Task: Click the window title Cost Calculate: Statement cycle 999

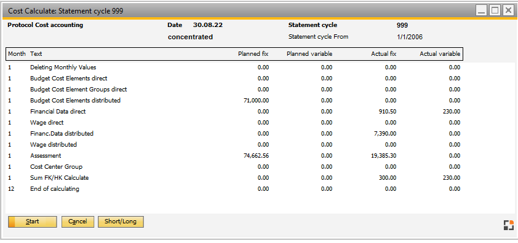Action: (x=66, y=11)
